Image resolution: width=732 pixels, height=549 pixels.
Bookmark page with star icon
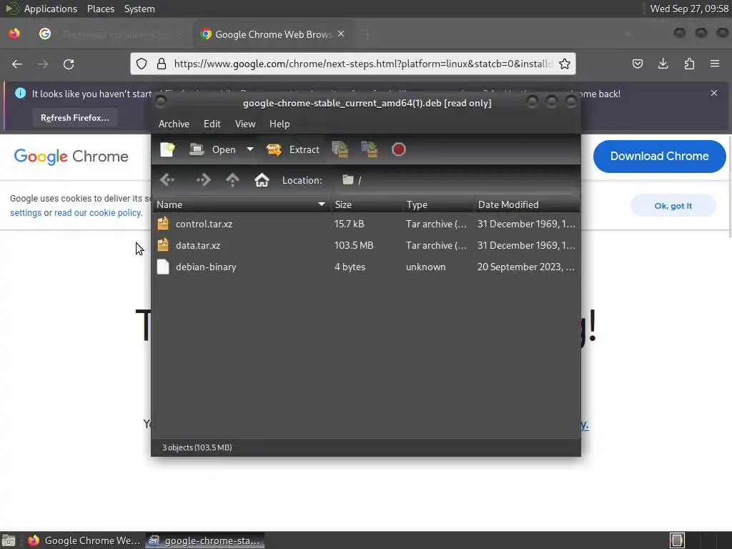565,64
